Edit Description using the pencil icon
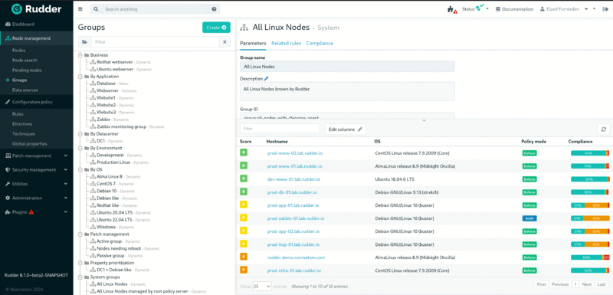 [266, 78]
